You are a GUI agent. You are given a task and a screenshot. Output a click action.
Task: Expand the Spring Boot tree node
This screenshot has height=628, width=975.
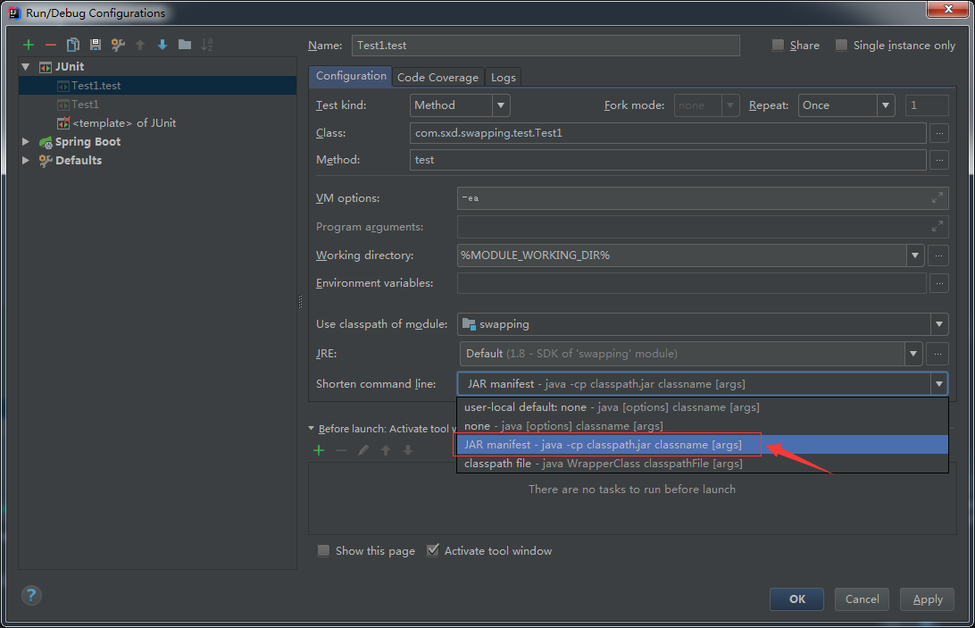(x=25, y=142)
